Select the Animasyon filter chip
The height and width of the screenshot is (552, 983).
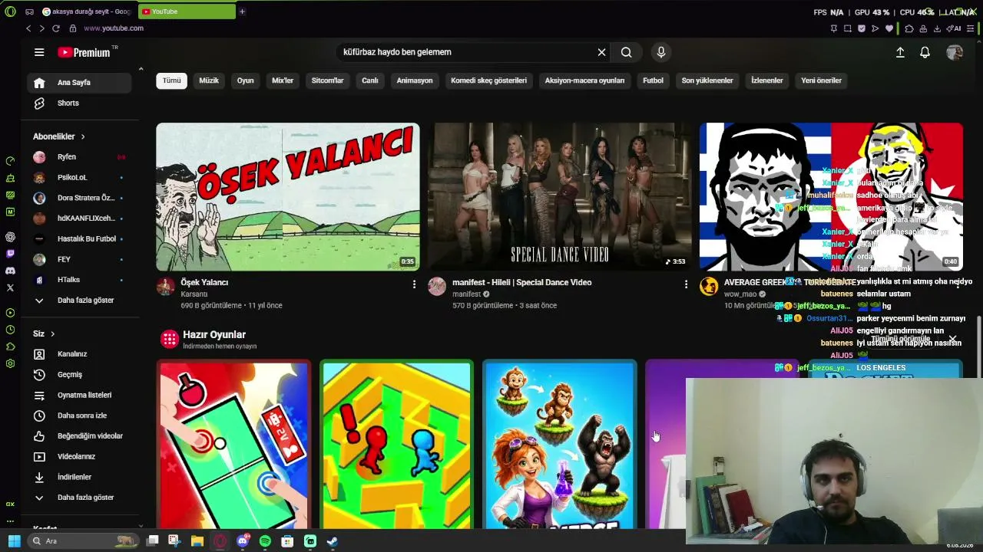415,80
